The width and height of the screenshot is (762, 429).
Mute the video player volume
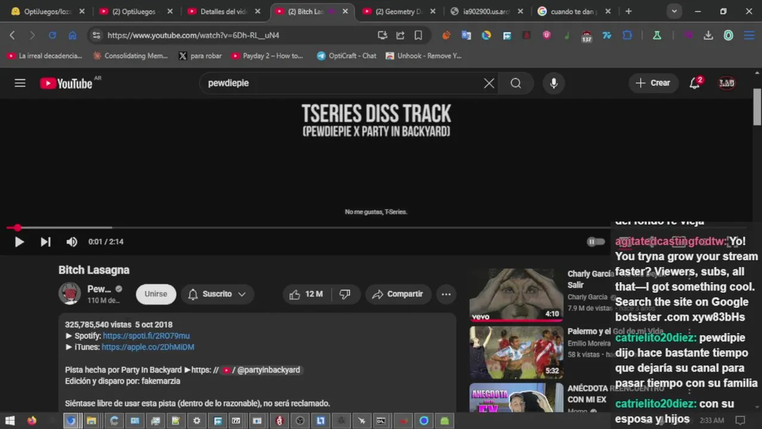[72, 241]
